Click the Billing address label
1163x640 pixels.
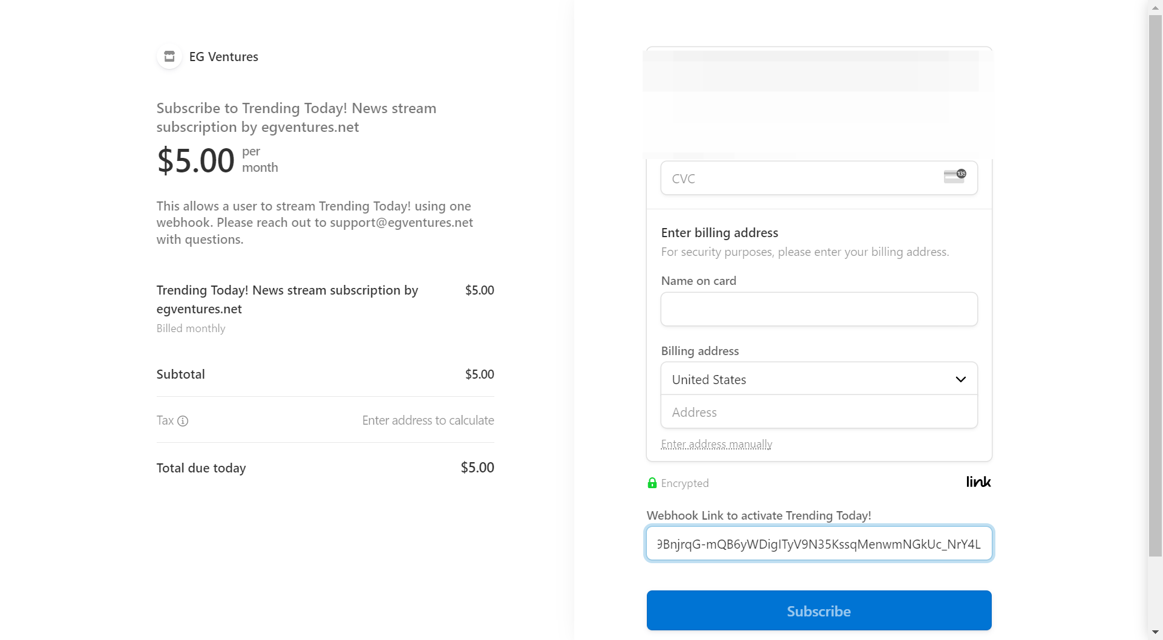(x=699, y=351)
